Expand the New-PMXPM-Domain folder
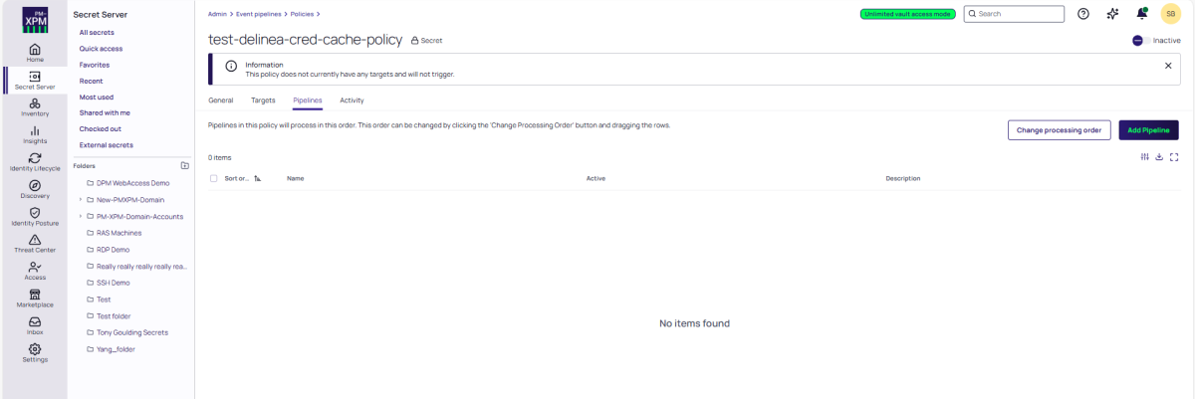 coord(80,200)
